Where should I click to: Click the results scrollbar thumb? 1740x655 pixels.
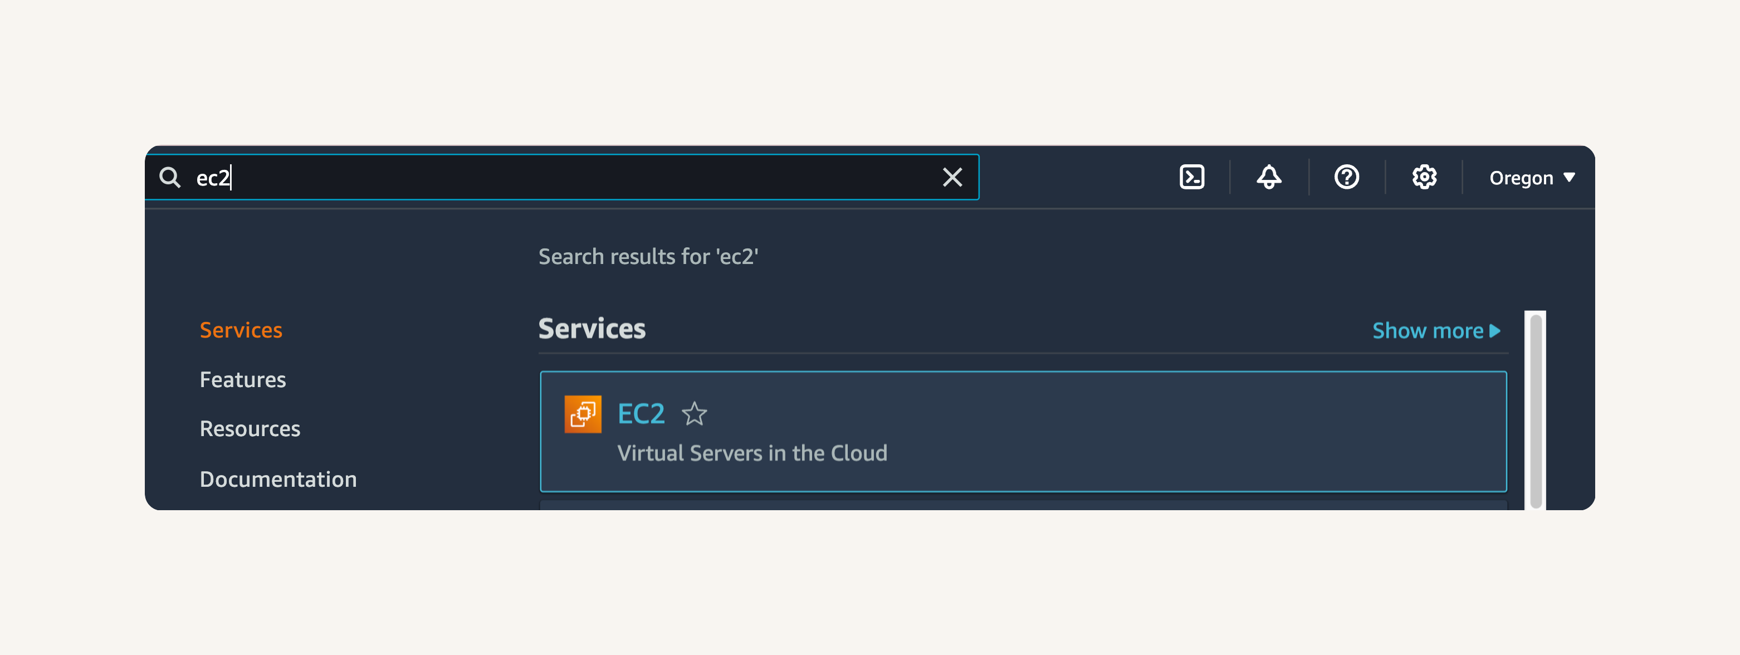tap(1536, 411)
